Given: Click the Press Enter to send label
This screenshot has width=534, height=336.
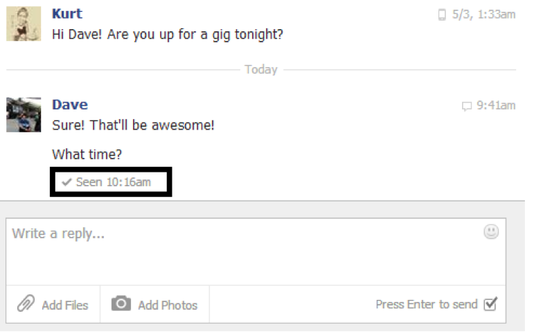Looking at the screenshot, I should (427, 304).
